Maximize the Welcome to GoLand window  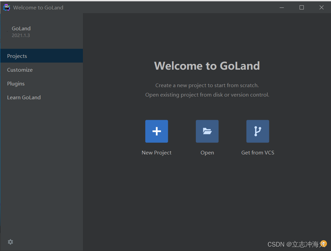[x=302, y=7]
